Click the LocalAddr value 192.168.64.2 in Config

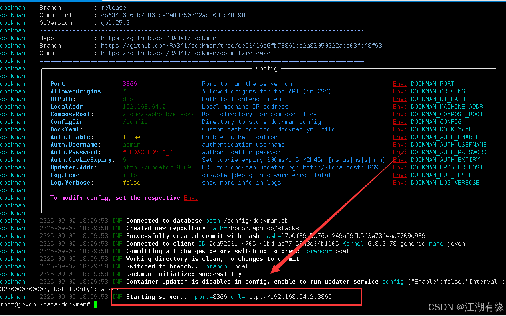pos(144,107)
